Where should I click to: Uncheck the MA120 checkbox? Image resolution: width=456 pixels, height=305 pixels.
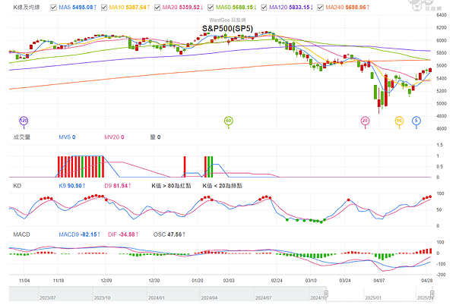[264, 8]
